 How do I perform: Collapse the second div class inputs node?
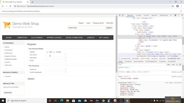coord(134,50)
